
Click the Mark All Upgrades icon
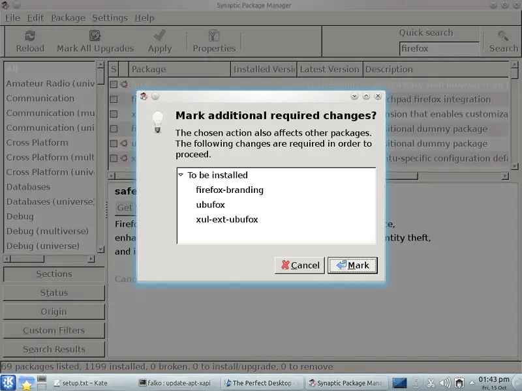pos(95,36)
